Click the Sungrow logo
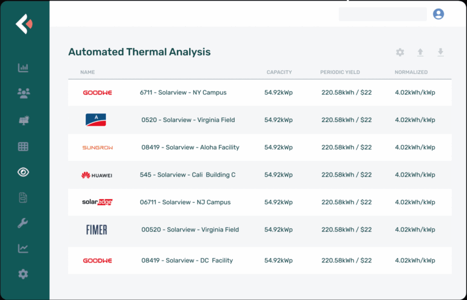Image resolution: width=467 pixels, height=300 pixels. pyautogui.click(x=97, y=148)
